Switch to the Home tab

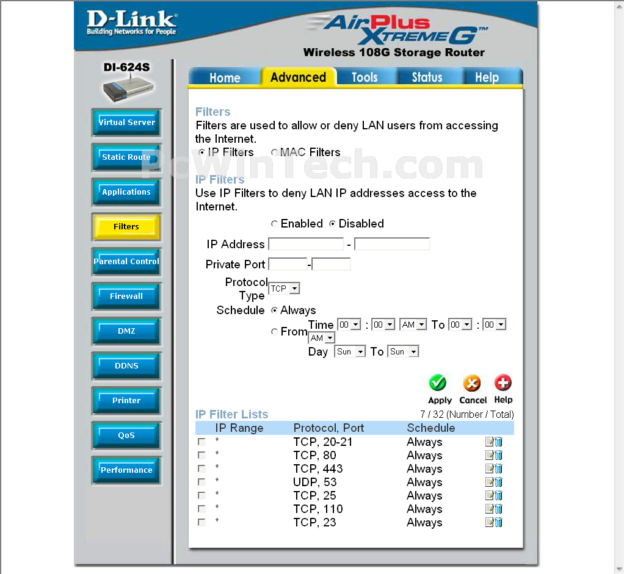pos(225,77)
